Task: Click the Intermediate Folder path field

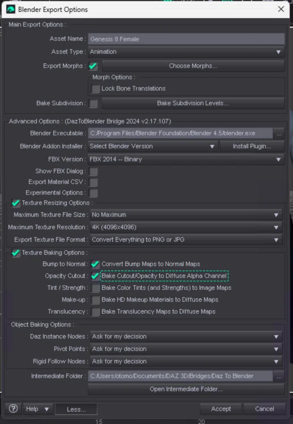Action: [x=180, y=376]
